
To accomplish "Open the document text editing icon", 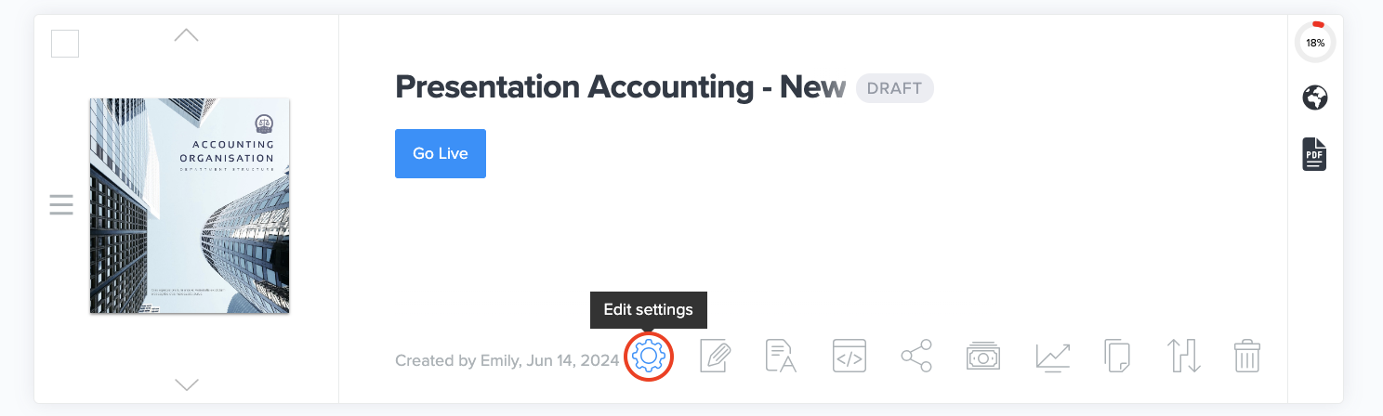I will point(782,357).
